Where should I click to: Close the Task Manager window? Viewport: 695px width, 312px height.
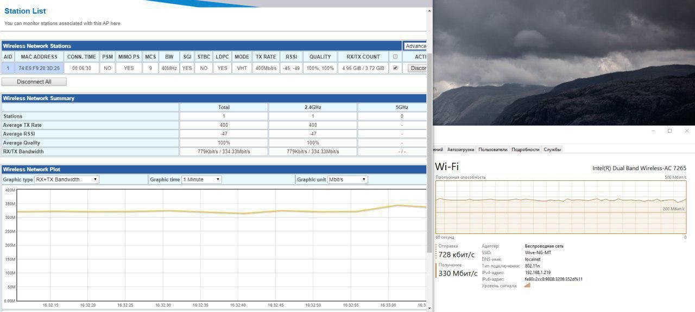pyautogui.click(x=686, y=131)
